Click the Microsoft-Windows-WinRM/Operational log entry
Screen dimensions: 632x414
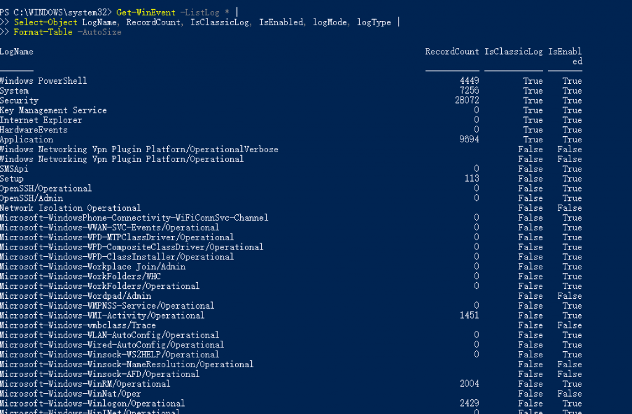click(85, 384)
